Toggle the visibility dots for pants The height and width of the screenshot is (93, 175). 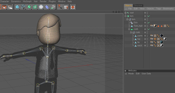point(147,36)
